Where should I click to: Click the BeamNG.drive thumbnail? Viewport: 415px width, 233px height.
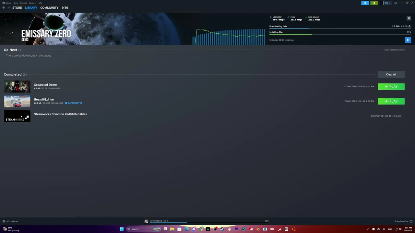click(17, 101)
